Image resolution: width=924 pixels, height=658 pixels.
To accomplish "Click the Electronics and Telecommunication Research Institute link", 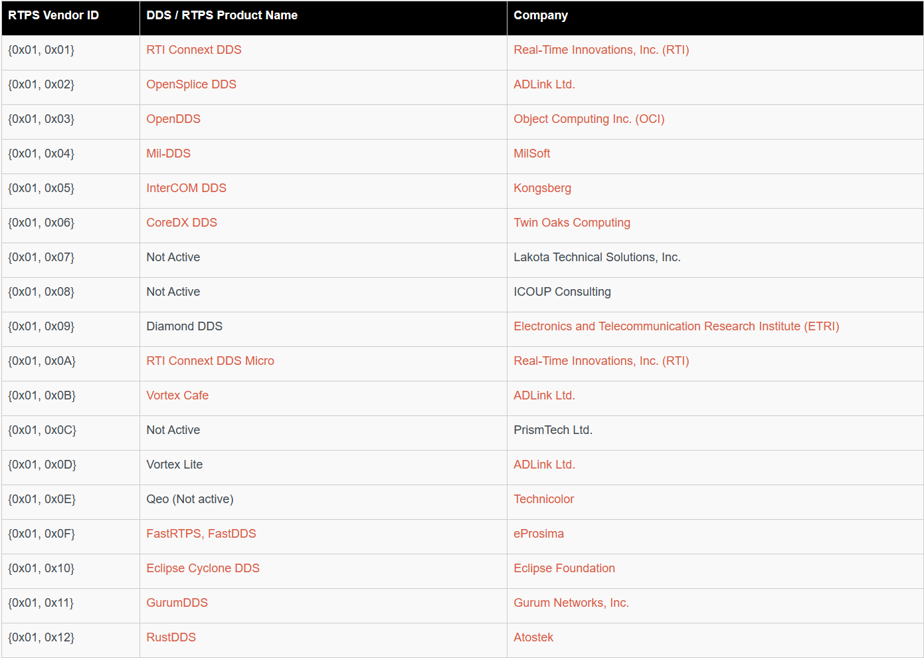I will (676, 326).
